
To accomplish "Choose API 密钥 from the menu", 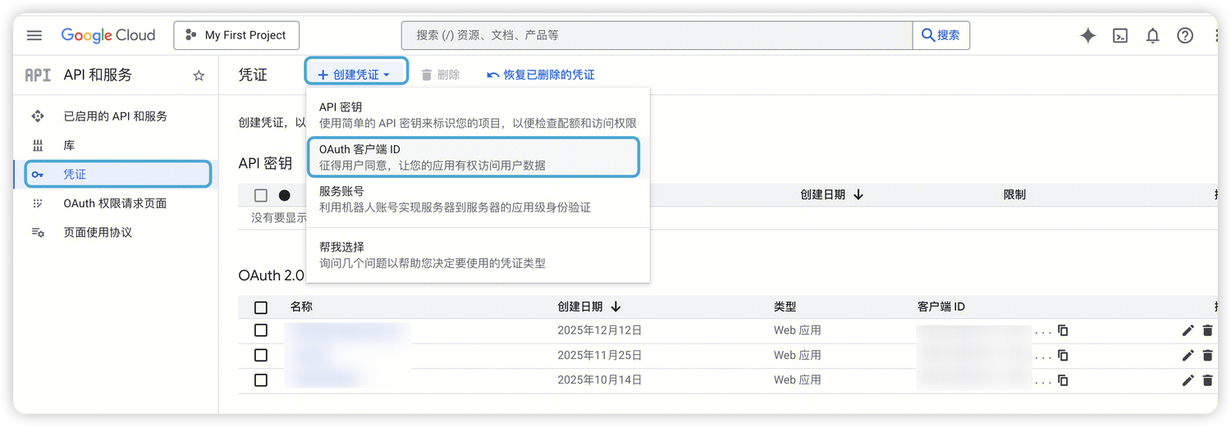I will pos(478,115).
